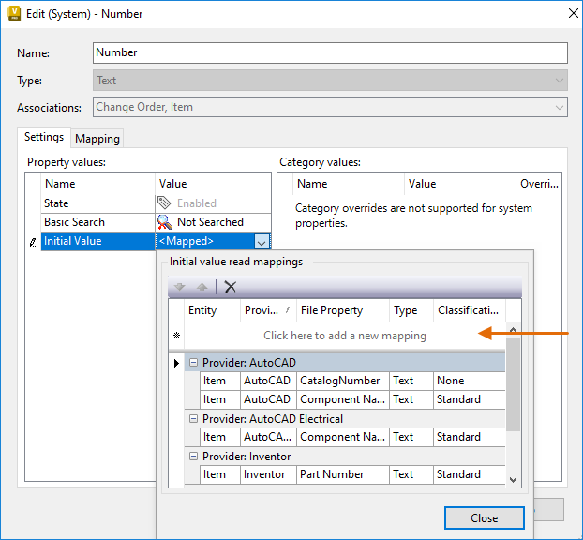This screenshot has height=540, width=583.
Task: Click the new row asterisk indicator
Action: tap(176, 336)
